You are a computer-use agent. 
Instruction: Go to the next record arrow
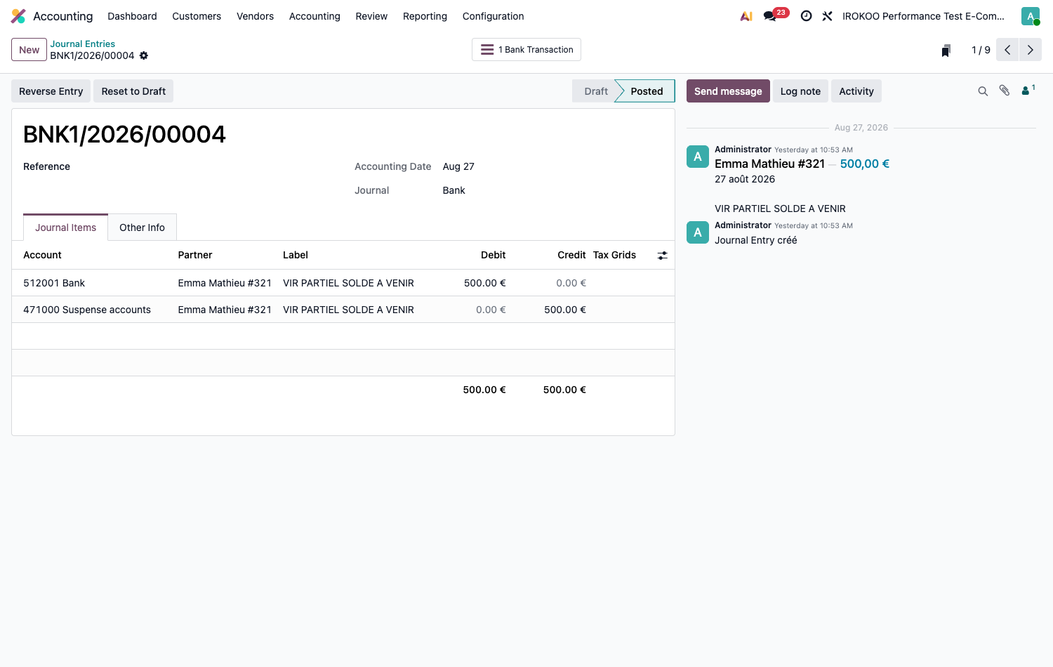pos(1030,50)
